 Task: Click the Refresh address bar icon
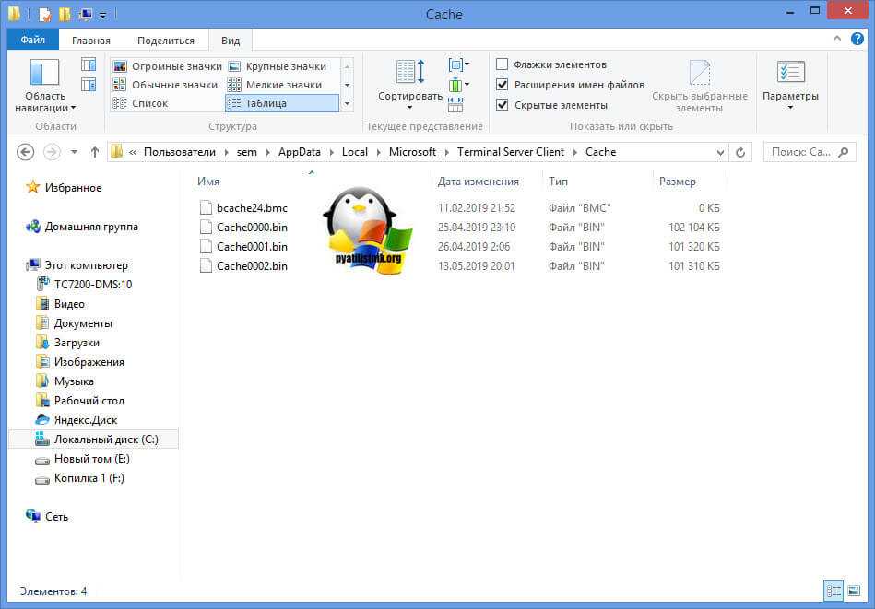(740, 152)
